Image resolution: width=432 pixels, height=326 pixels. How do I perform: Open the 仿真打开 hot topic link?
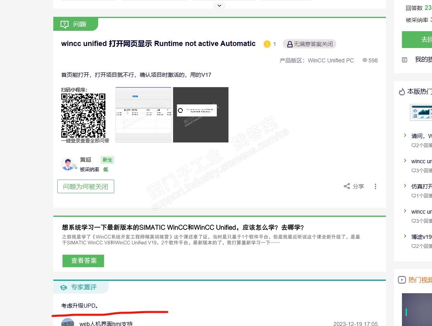coord(422,186)
